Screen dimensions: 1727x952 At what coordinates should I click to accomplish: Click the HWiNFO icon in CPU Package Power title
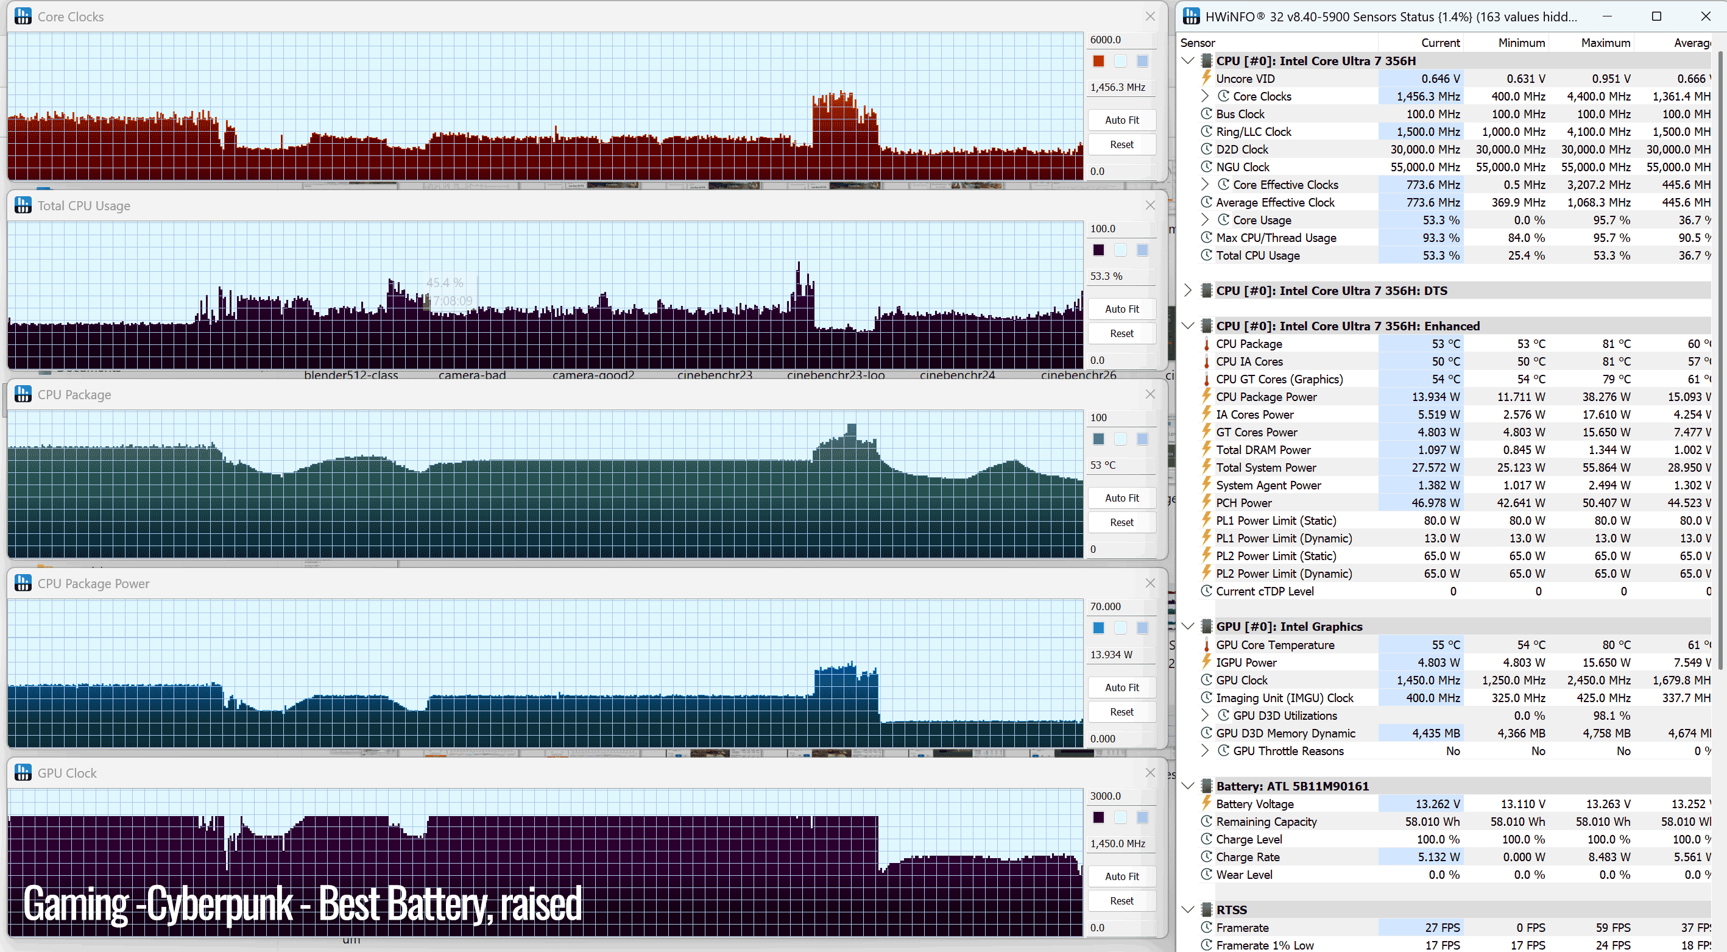pyautogui.click(x=23, y=584)
